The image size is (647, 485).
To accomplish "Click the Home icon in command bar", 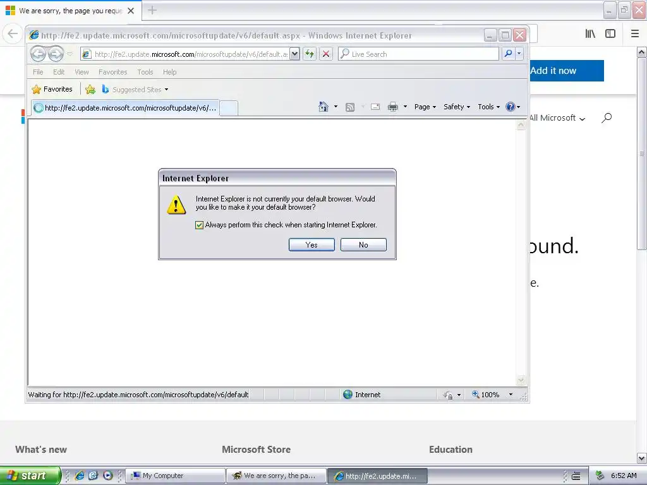I will point(323,107).
